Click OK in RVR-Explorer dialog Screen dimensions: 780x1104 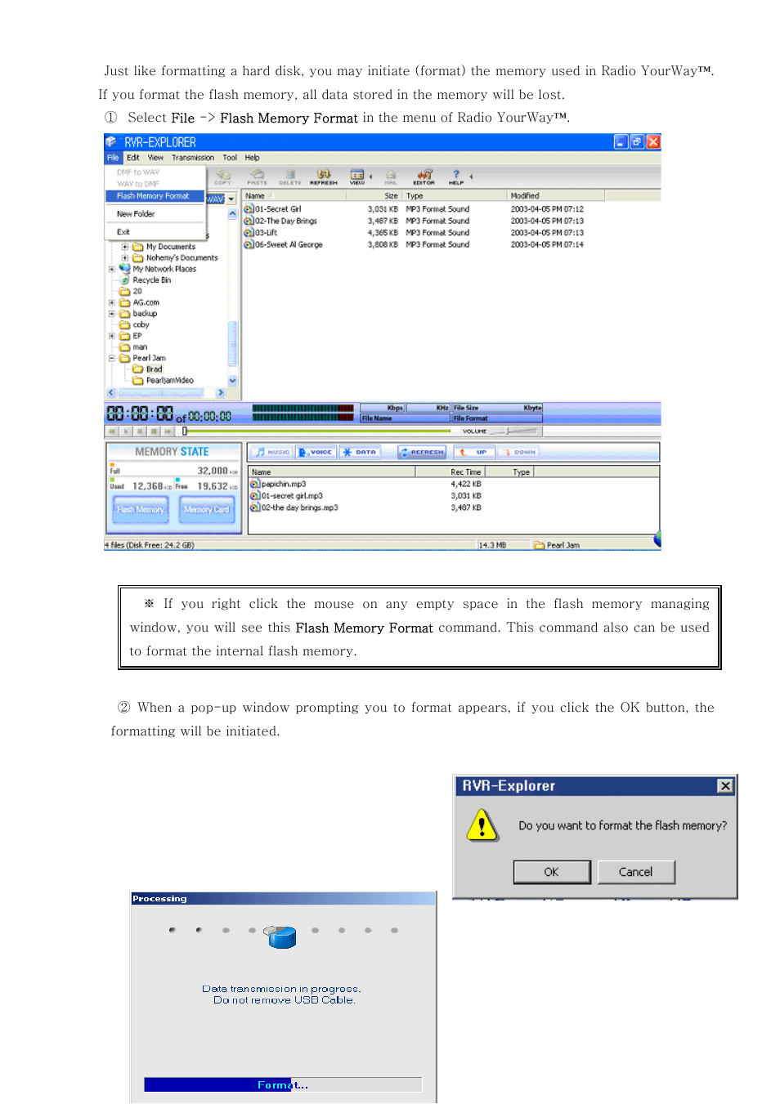click(x=552, y=872)
